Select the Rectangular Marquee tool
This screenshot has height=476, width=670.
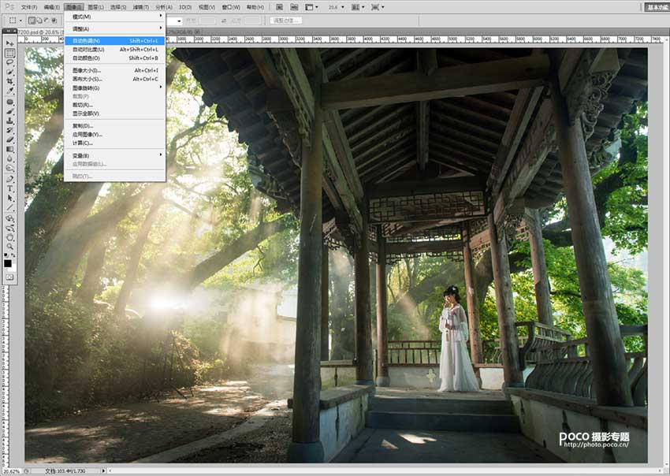(x=10, y=54)
